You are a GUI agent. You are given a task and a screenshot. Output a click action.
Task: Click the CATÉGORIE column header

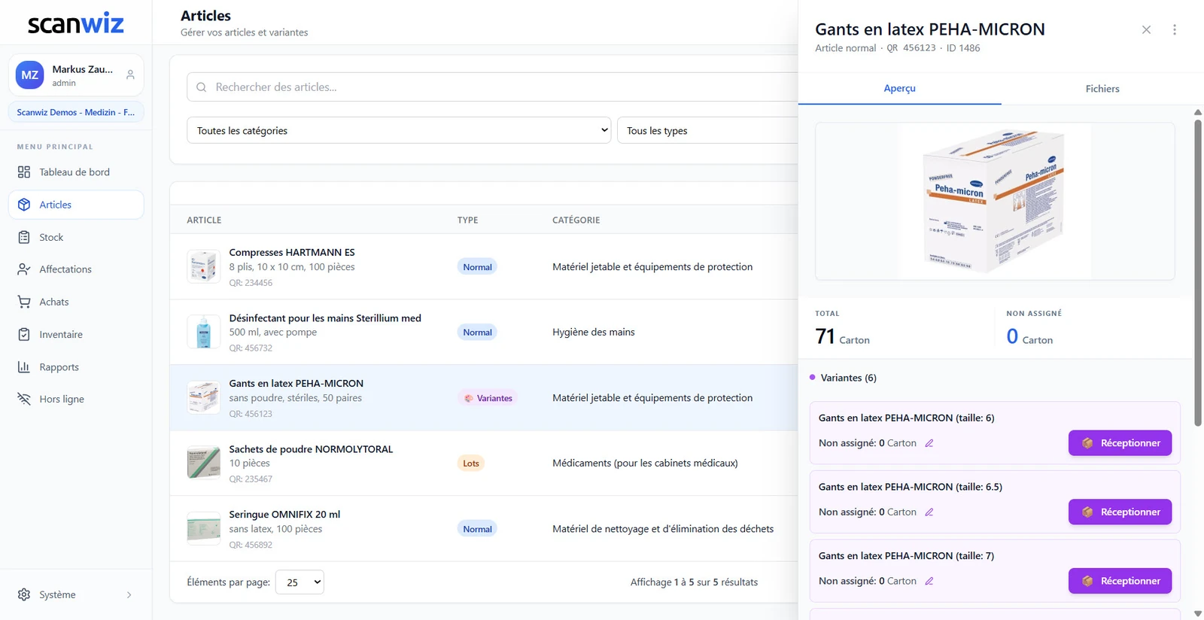tap(576, 220)
